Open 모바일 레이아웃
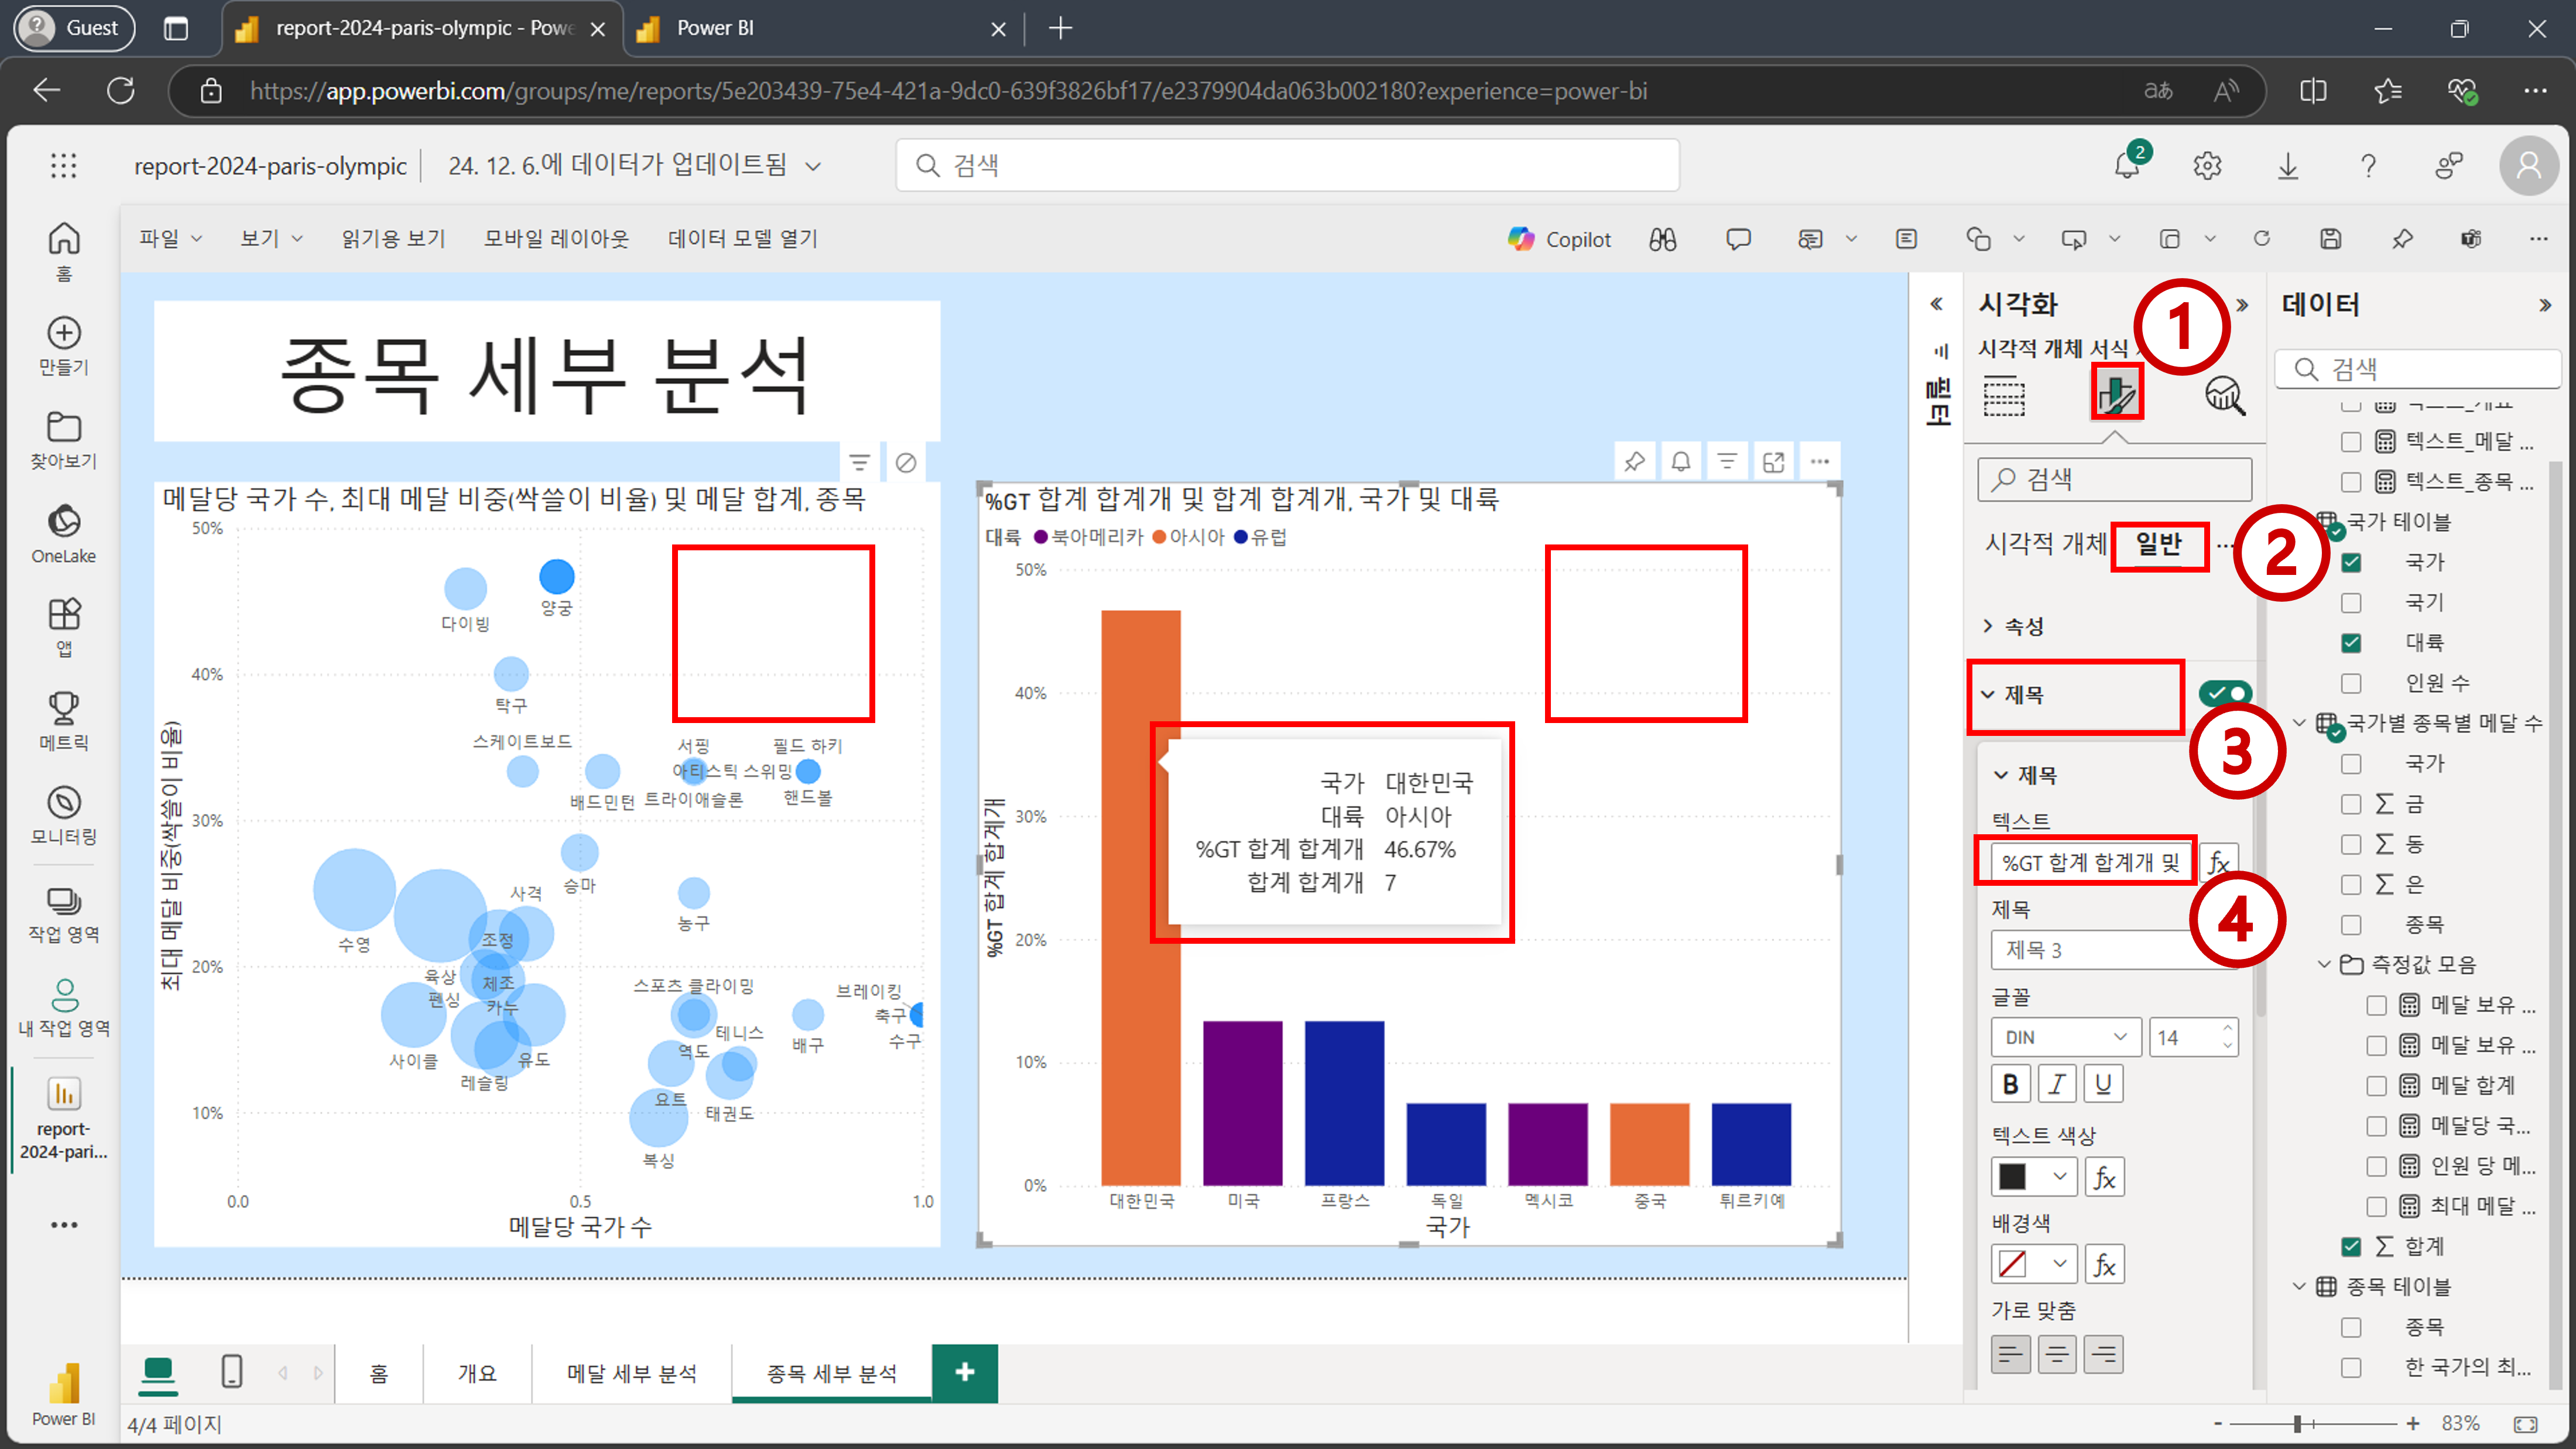Viewport: 2576px width, 1449px height. 556,238
